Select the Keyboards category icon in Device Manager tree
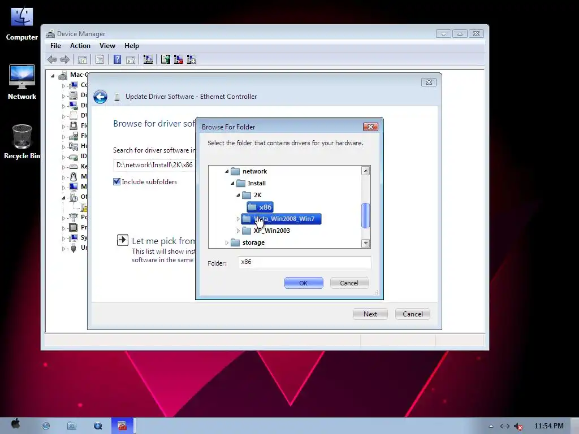Image resolution: width=579 pixels, height=434 pixels. 74,167
